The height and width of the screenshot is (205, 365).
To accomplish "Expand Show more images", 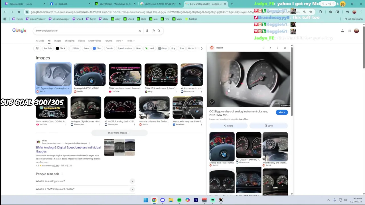I will coord(119,133).
